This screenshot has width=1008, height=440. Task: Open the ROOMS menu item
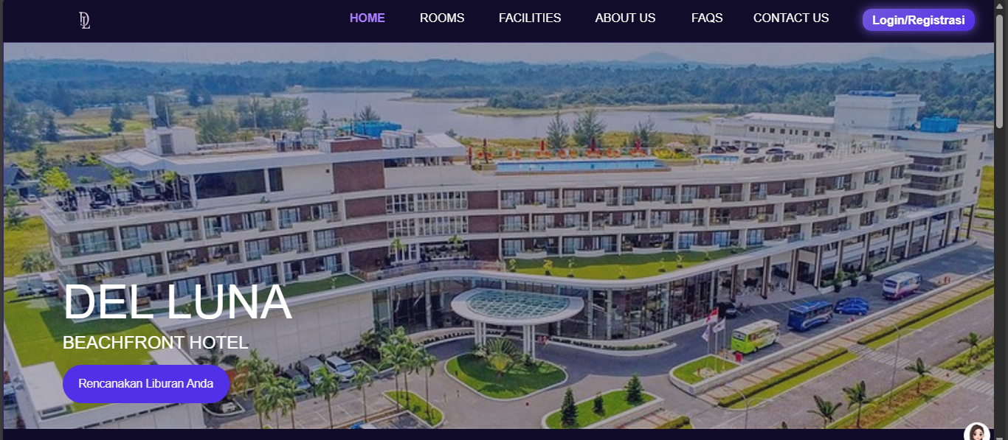tap(442, 18)
